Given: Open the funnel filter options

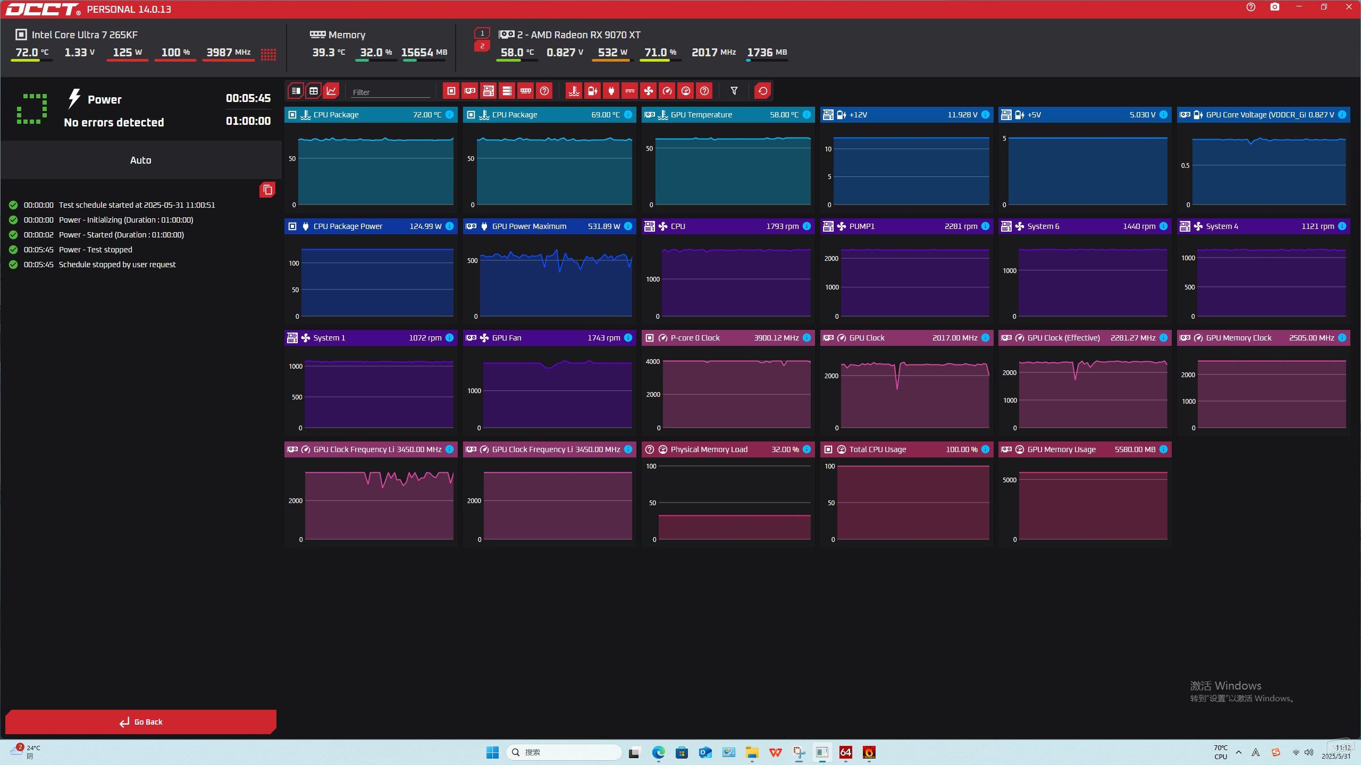Looking at the screenshot, I should pos(734,91).
